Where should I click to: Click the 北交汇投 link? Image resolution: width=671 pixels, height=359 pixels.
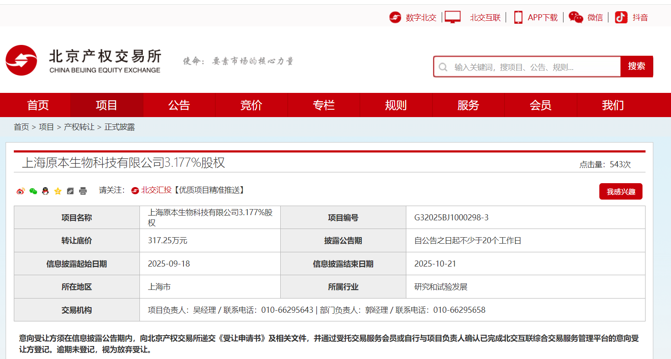[156, 190]
